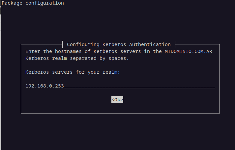Click the 'Kerberos realm separated by spaces.' line
This screenshot has width=235, height=150.
tap(77, 58)
